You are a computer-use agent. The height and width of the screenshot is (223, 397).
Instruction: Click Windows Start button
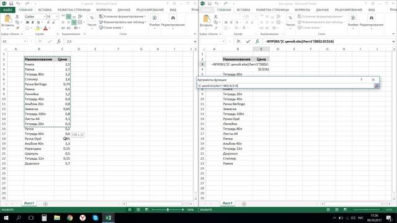pyautogui.click(x=6, y=217)
